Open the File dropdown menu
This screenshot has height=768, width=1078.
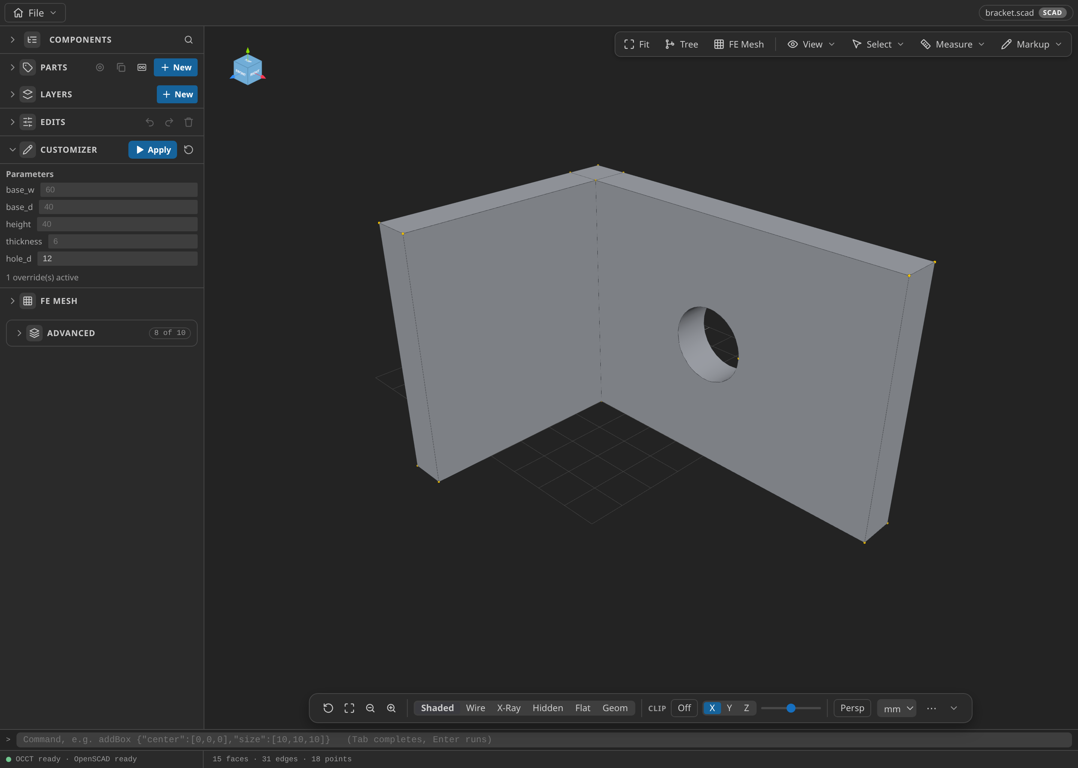(x=35, y=13)
